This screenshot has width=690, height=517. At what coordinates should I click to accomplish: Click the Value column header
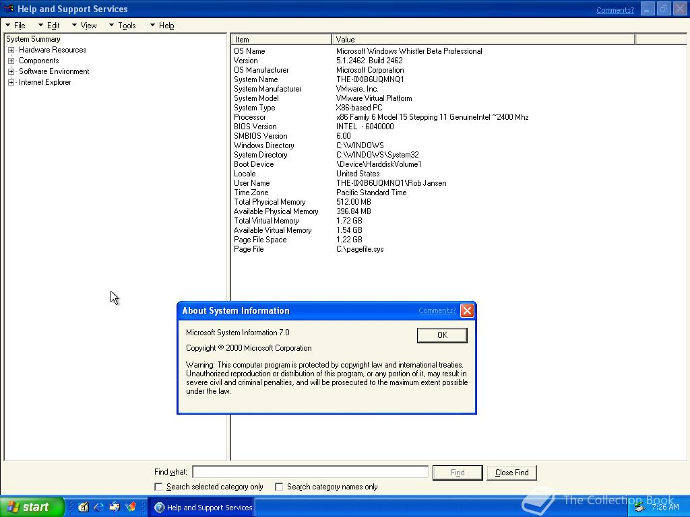pyautogui.click(x=483, y=40)
